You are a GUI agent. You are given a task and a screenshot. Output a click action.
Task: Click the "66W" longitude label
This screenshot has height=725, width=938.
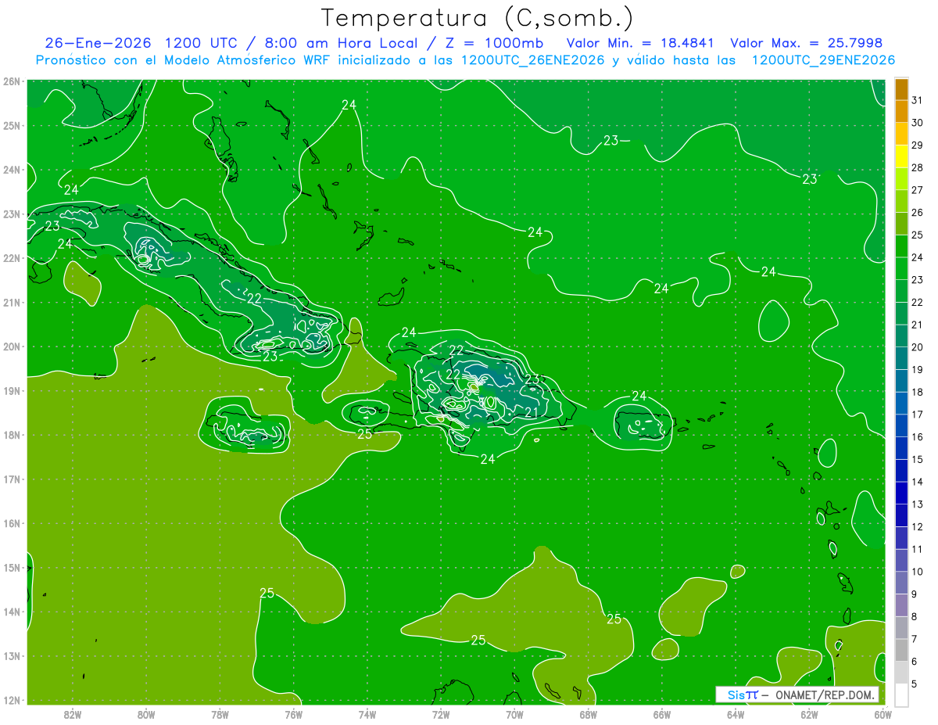click(x=661, y=714)
